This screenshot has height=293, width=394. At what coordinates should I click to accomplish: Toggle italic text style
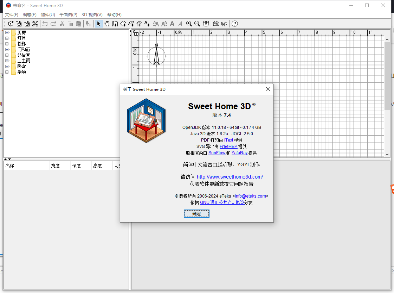(180, 24)
